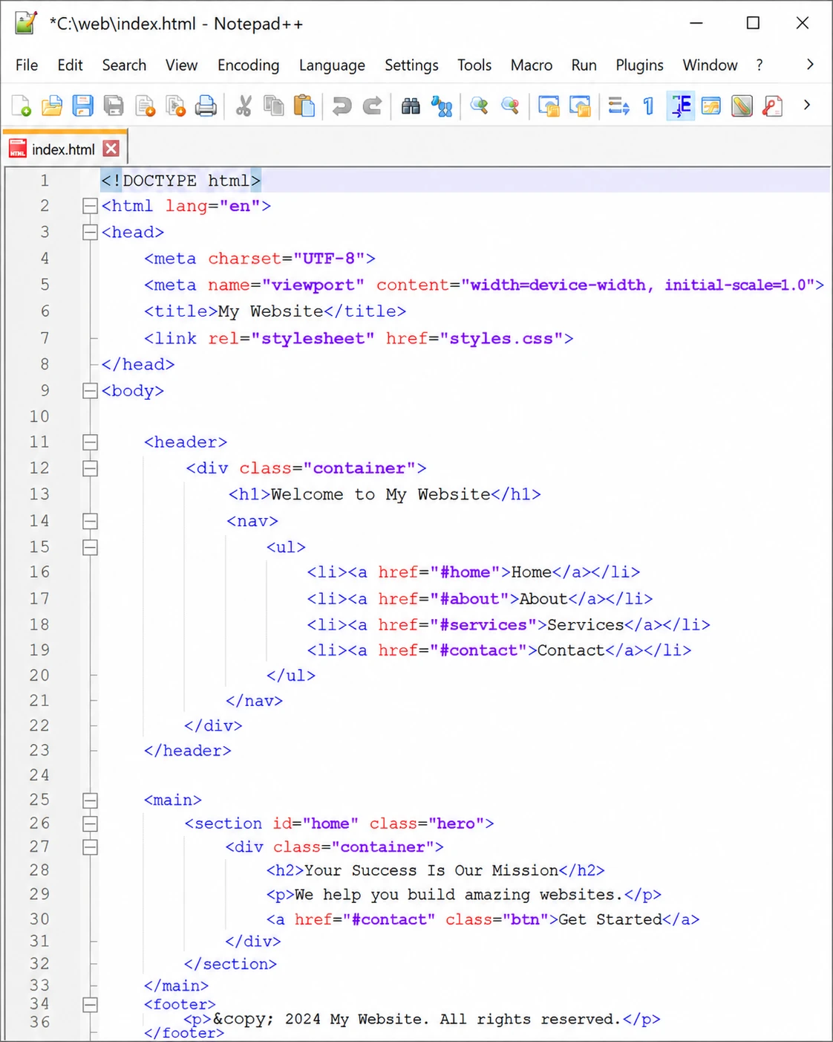The width and height of the screenshot is (833, 1042).
Task: Open the Document Map panel icon
Action: pos(742,106)
